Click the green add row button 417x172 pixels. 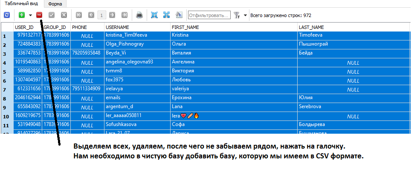point(22,15)
